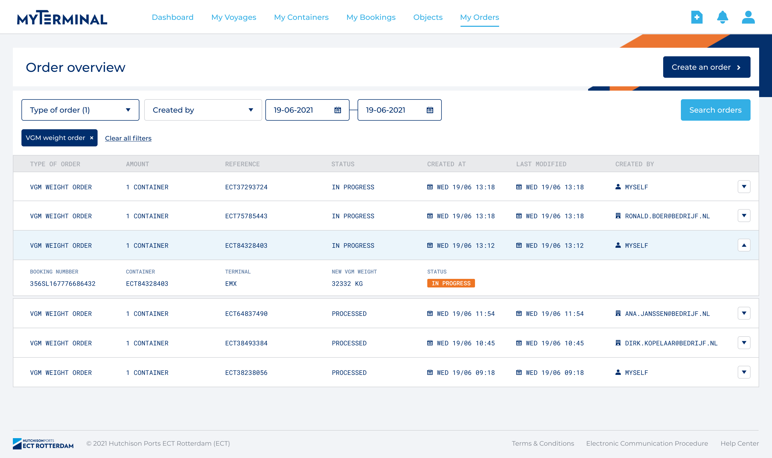
Task: Click company icon beside ronald.boer@bedrijf.nl
Action: point(618,216)
